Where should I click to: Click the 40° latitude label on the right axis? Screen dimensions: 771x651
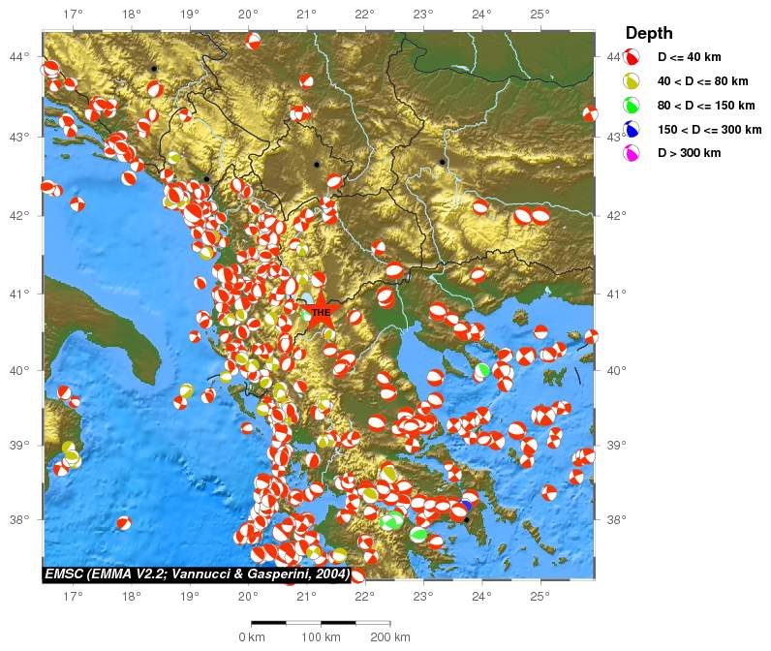617,370
